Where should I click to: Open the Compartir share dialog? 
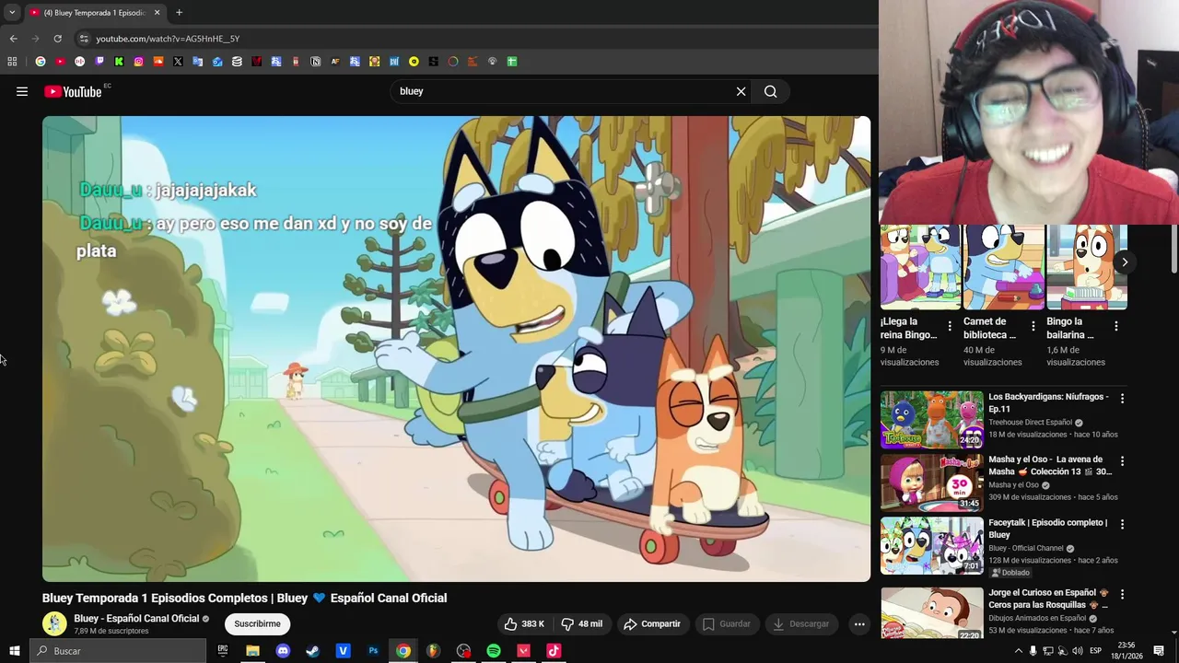click(652, 623)
